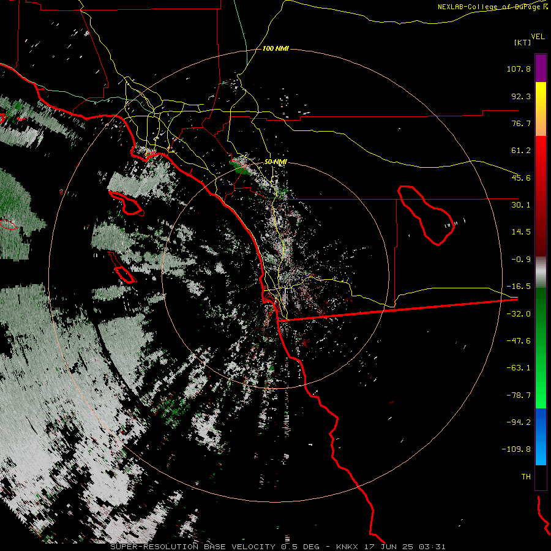Select the 45.6 scale value
The height and width of the screenshot is (551, 551).
tap(521, 178)
